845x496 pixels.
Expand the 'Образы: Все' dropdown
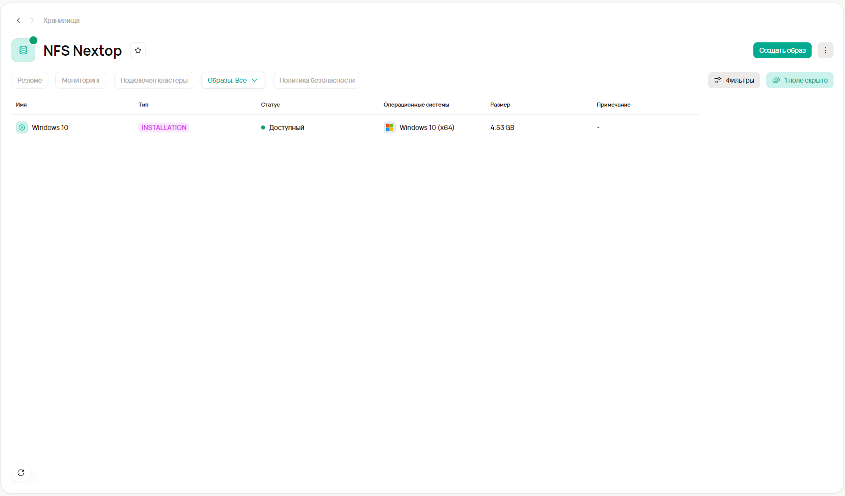pyautogui.click(x=233, y=80)
